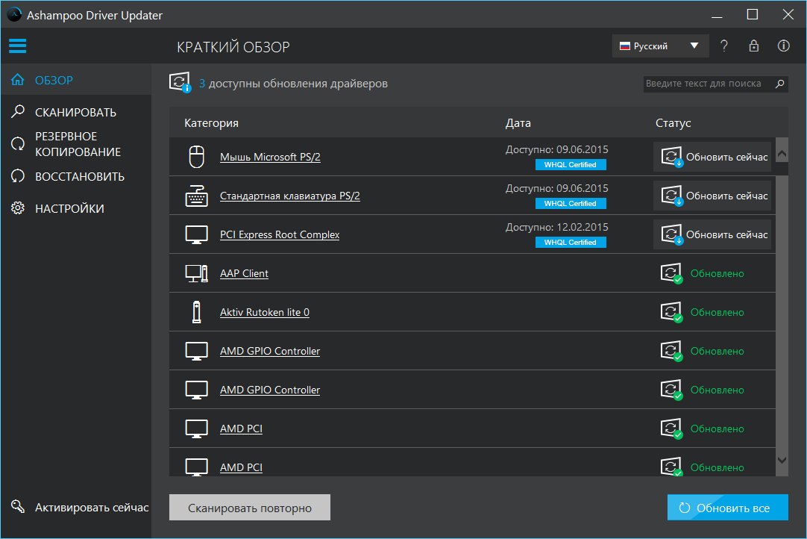Click the PCI Express Root Complex monitor icon
Image resolution: width=807 pixels, height=539 pixels.
pos(197,234)
